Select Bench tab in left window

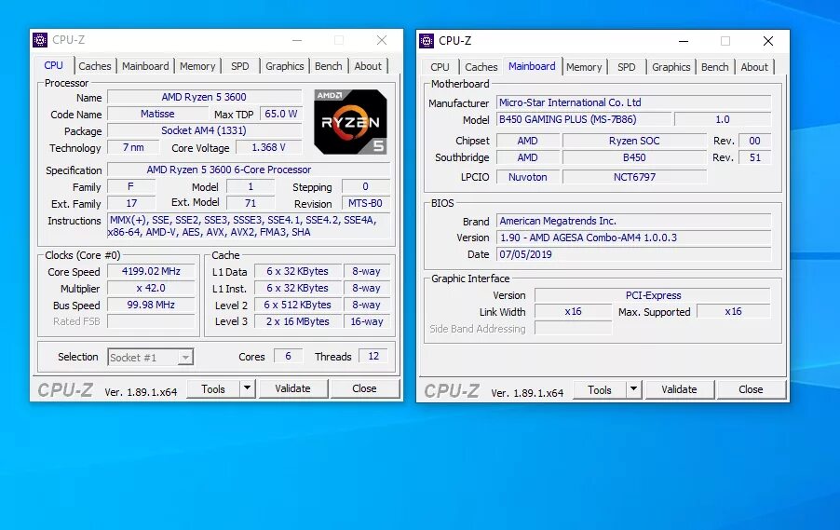pos(329,66)
